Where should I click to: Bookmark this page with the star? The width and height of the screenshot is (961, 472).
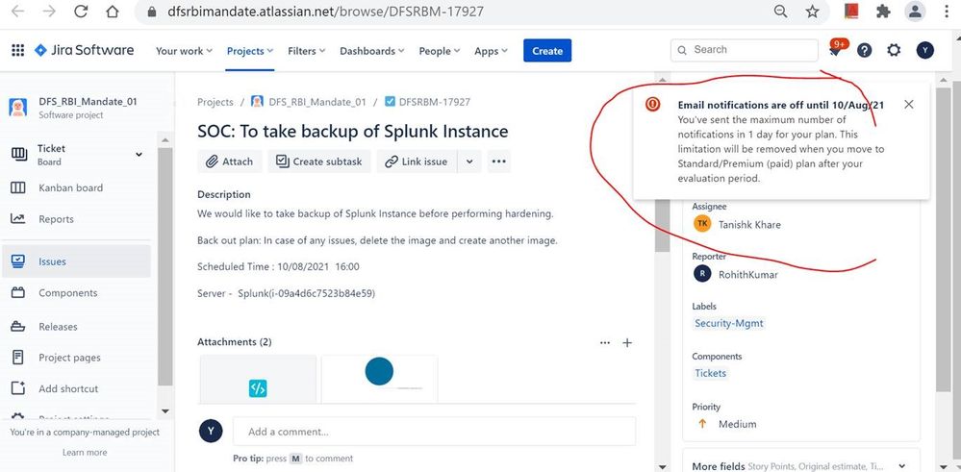pyautogui.click(x=812, y=11)
